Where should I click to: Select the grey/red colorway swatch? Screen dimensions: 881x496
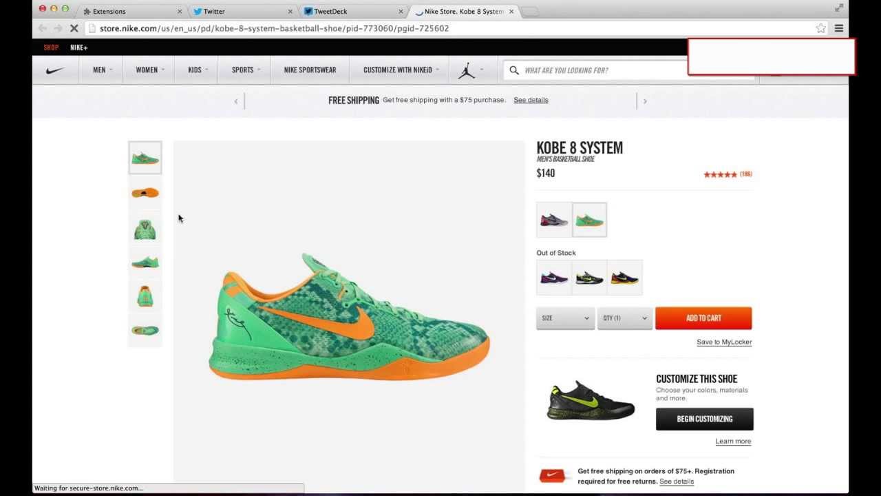[554, 220]
